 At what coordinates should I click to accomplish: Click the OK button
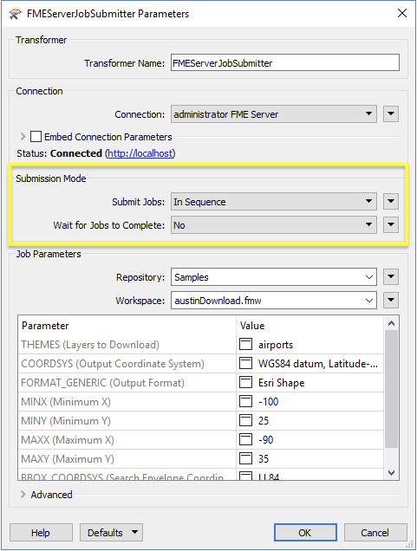305,533
